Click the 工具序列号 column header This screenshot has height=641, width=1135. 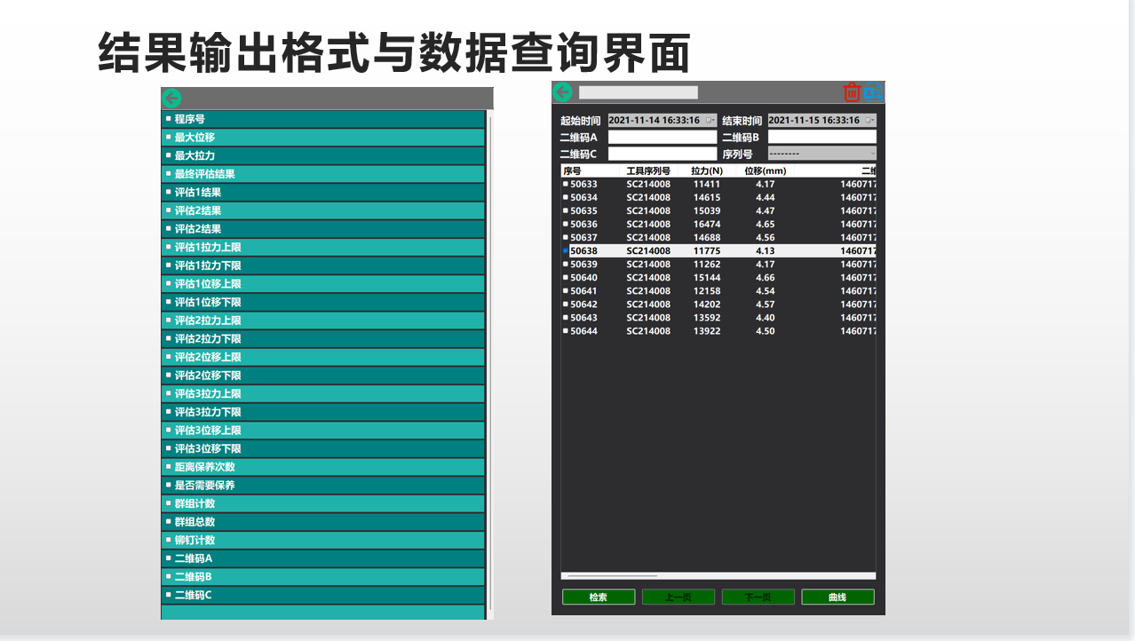point(648,170)
